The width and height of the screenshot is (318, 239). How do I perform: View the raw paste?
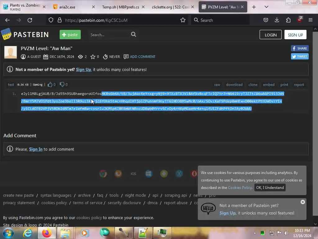click(x=217, y=85)
